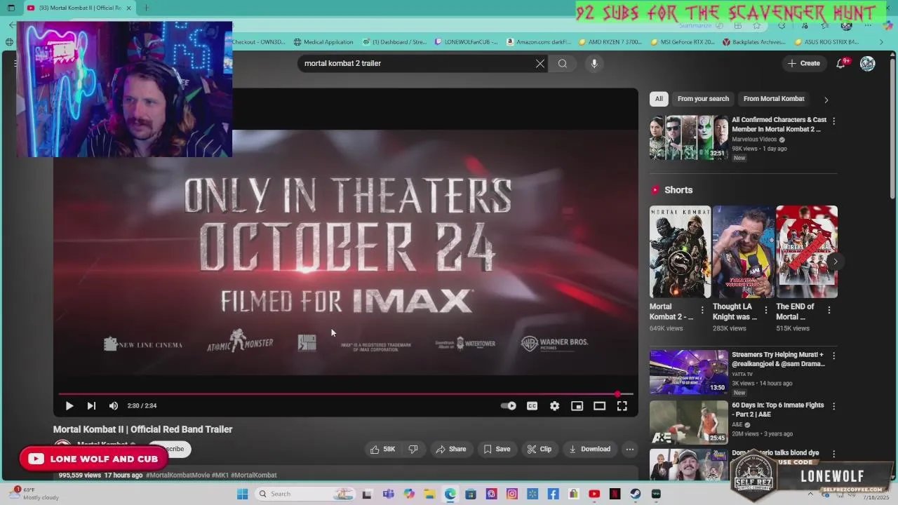Clear the YouTube search query
Image resolution: width=898 pixels, height=505 pixels.
point(540,63)
